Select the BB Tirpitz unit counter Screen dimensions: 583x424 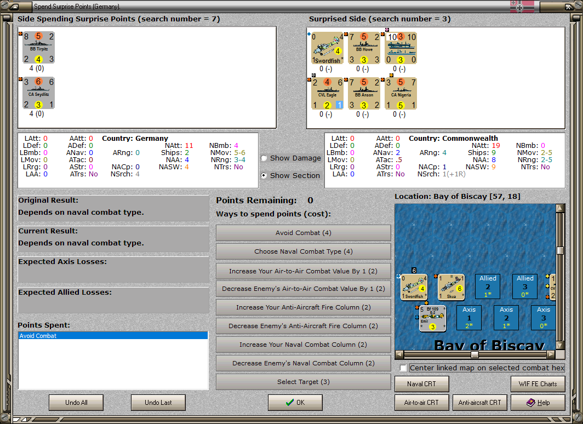pyautogui.click(x=39, y=48)
